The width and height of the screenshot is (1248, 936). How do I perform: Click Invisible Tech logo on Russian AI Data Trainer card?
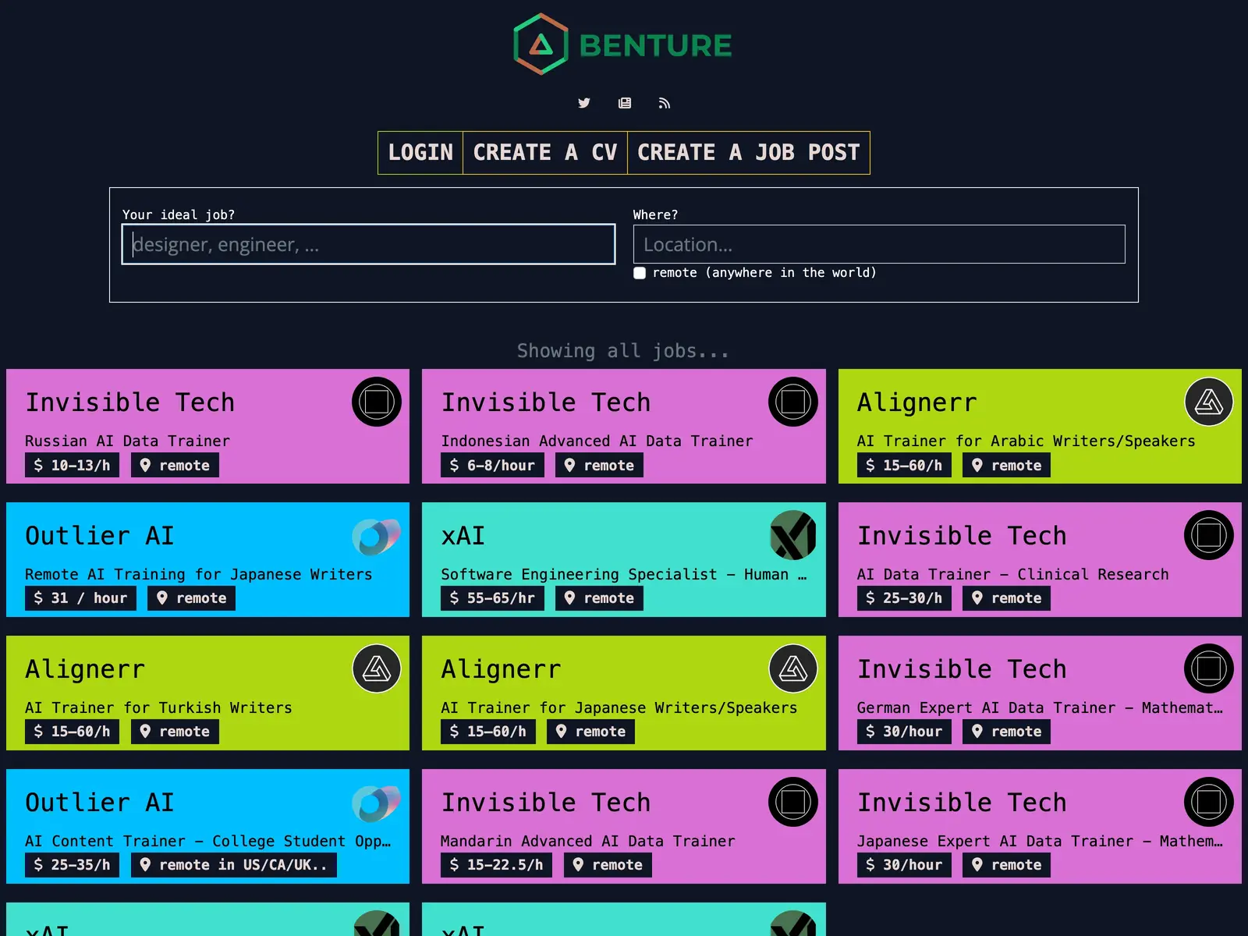[x=377, y=402]
